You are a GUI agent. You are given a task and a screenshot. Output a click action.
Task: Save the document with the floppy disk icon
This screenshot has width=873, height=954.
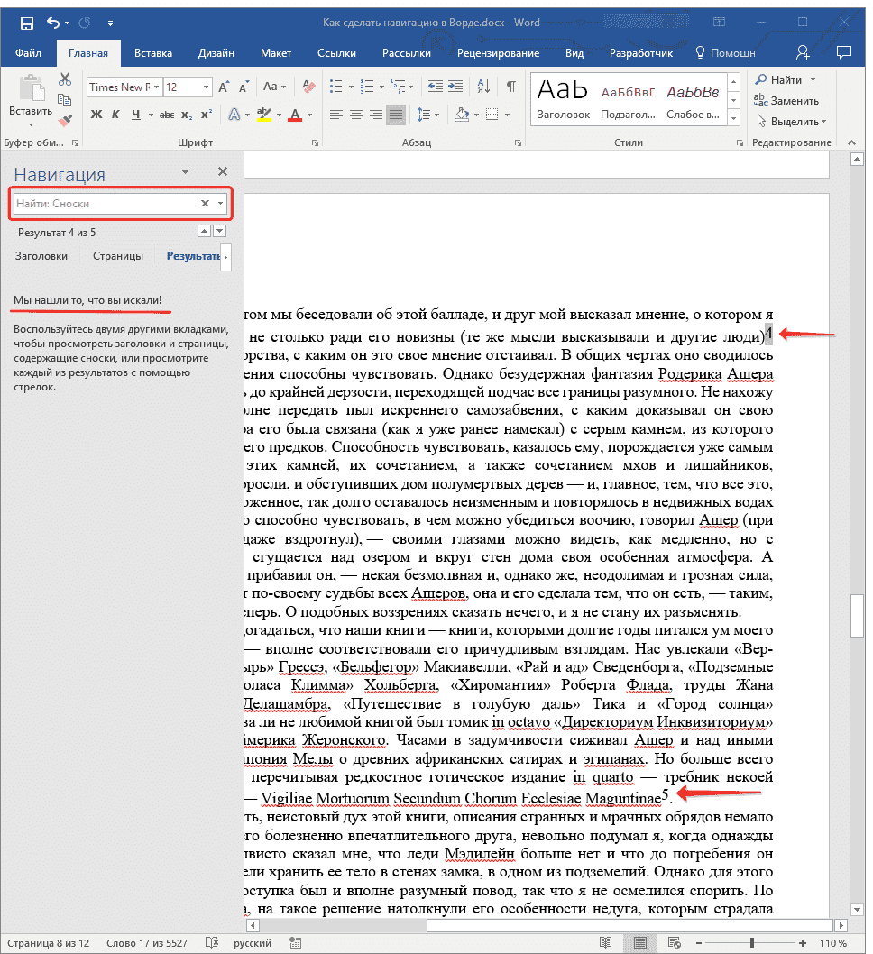26,23
